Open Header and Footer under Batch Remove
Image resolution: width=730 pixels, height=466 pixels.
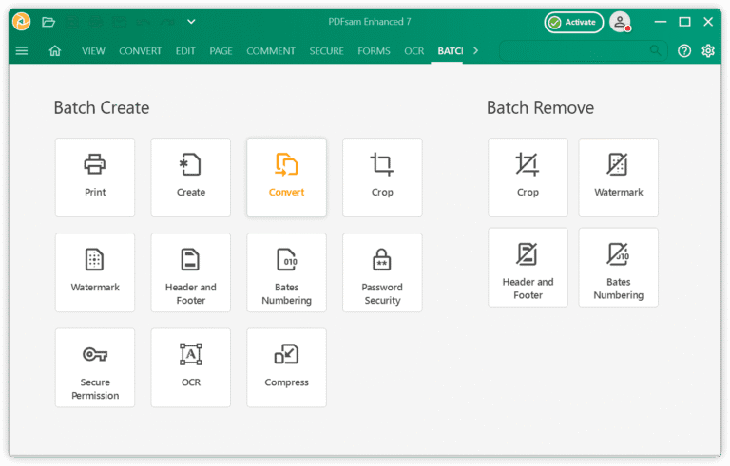(x=528, y=268)
